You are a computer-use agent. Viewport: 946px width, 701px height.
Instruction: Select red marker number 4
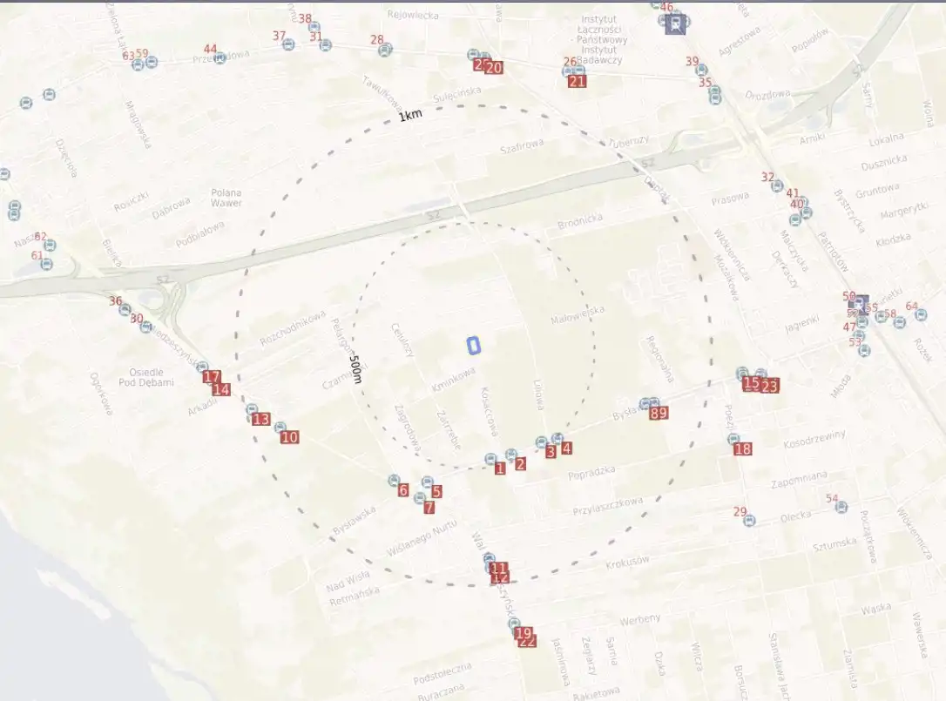pos(567,448)
